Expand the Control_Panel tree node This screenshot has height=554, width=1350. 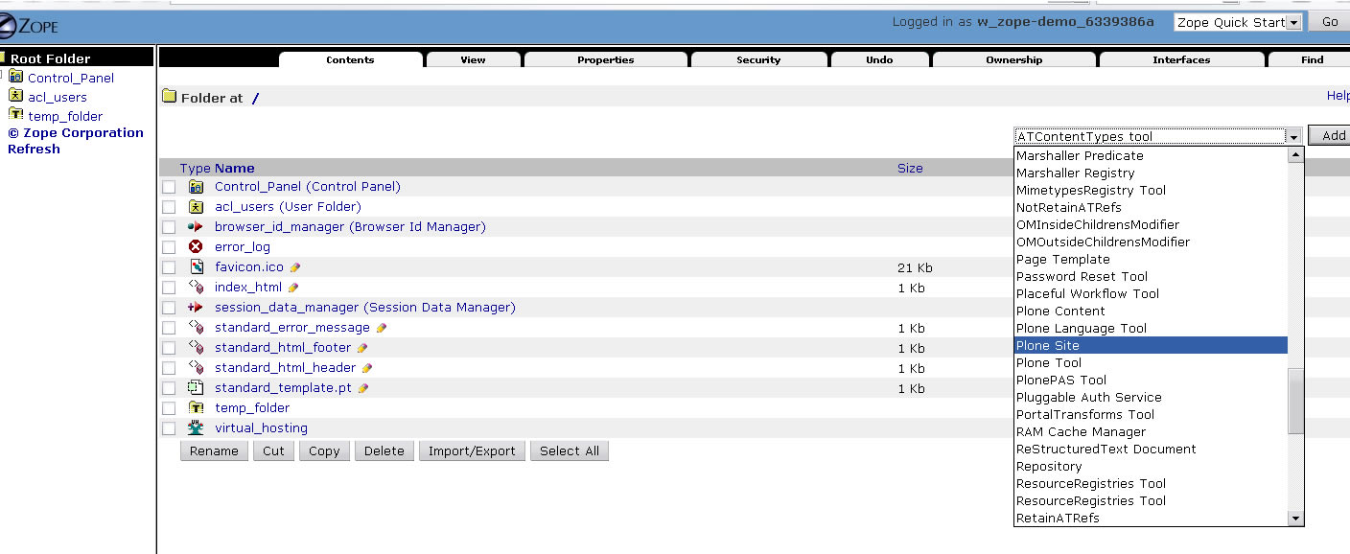[3, 77]
